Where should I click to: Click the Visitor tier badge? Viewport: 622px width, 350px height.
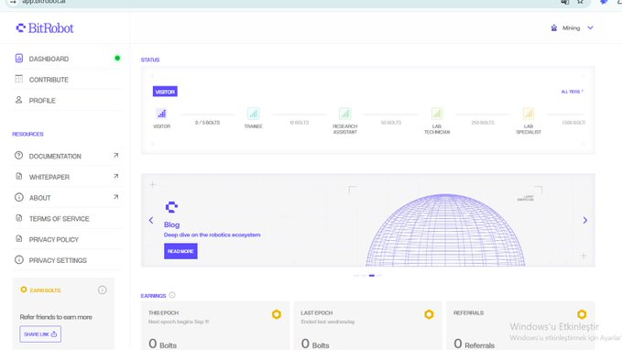(165, 92)
